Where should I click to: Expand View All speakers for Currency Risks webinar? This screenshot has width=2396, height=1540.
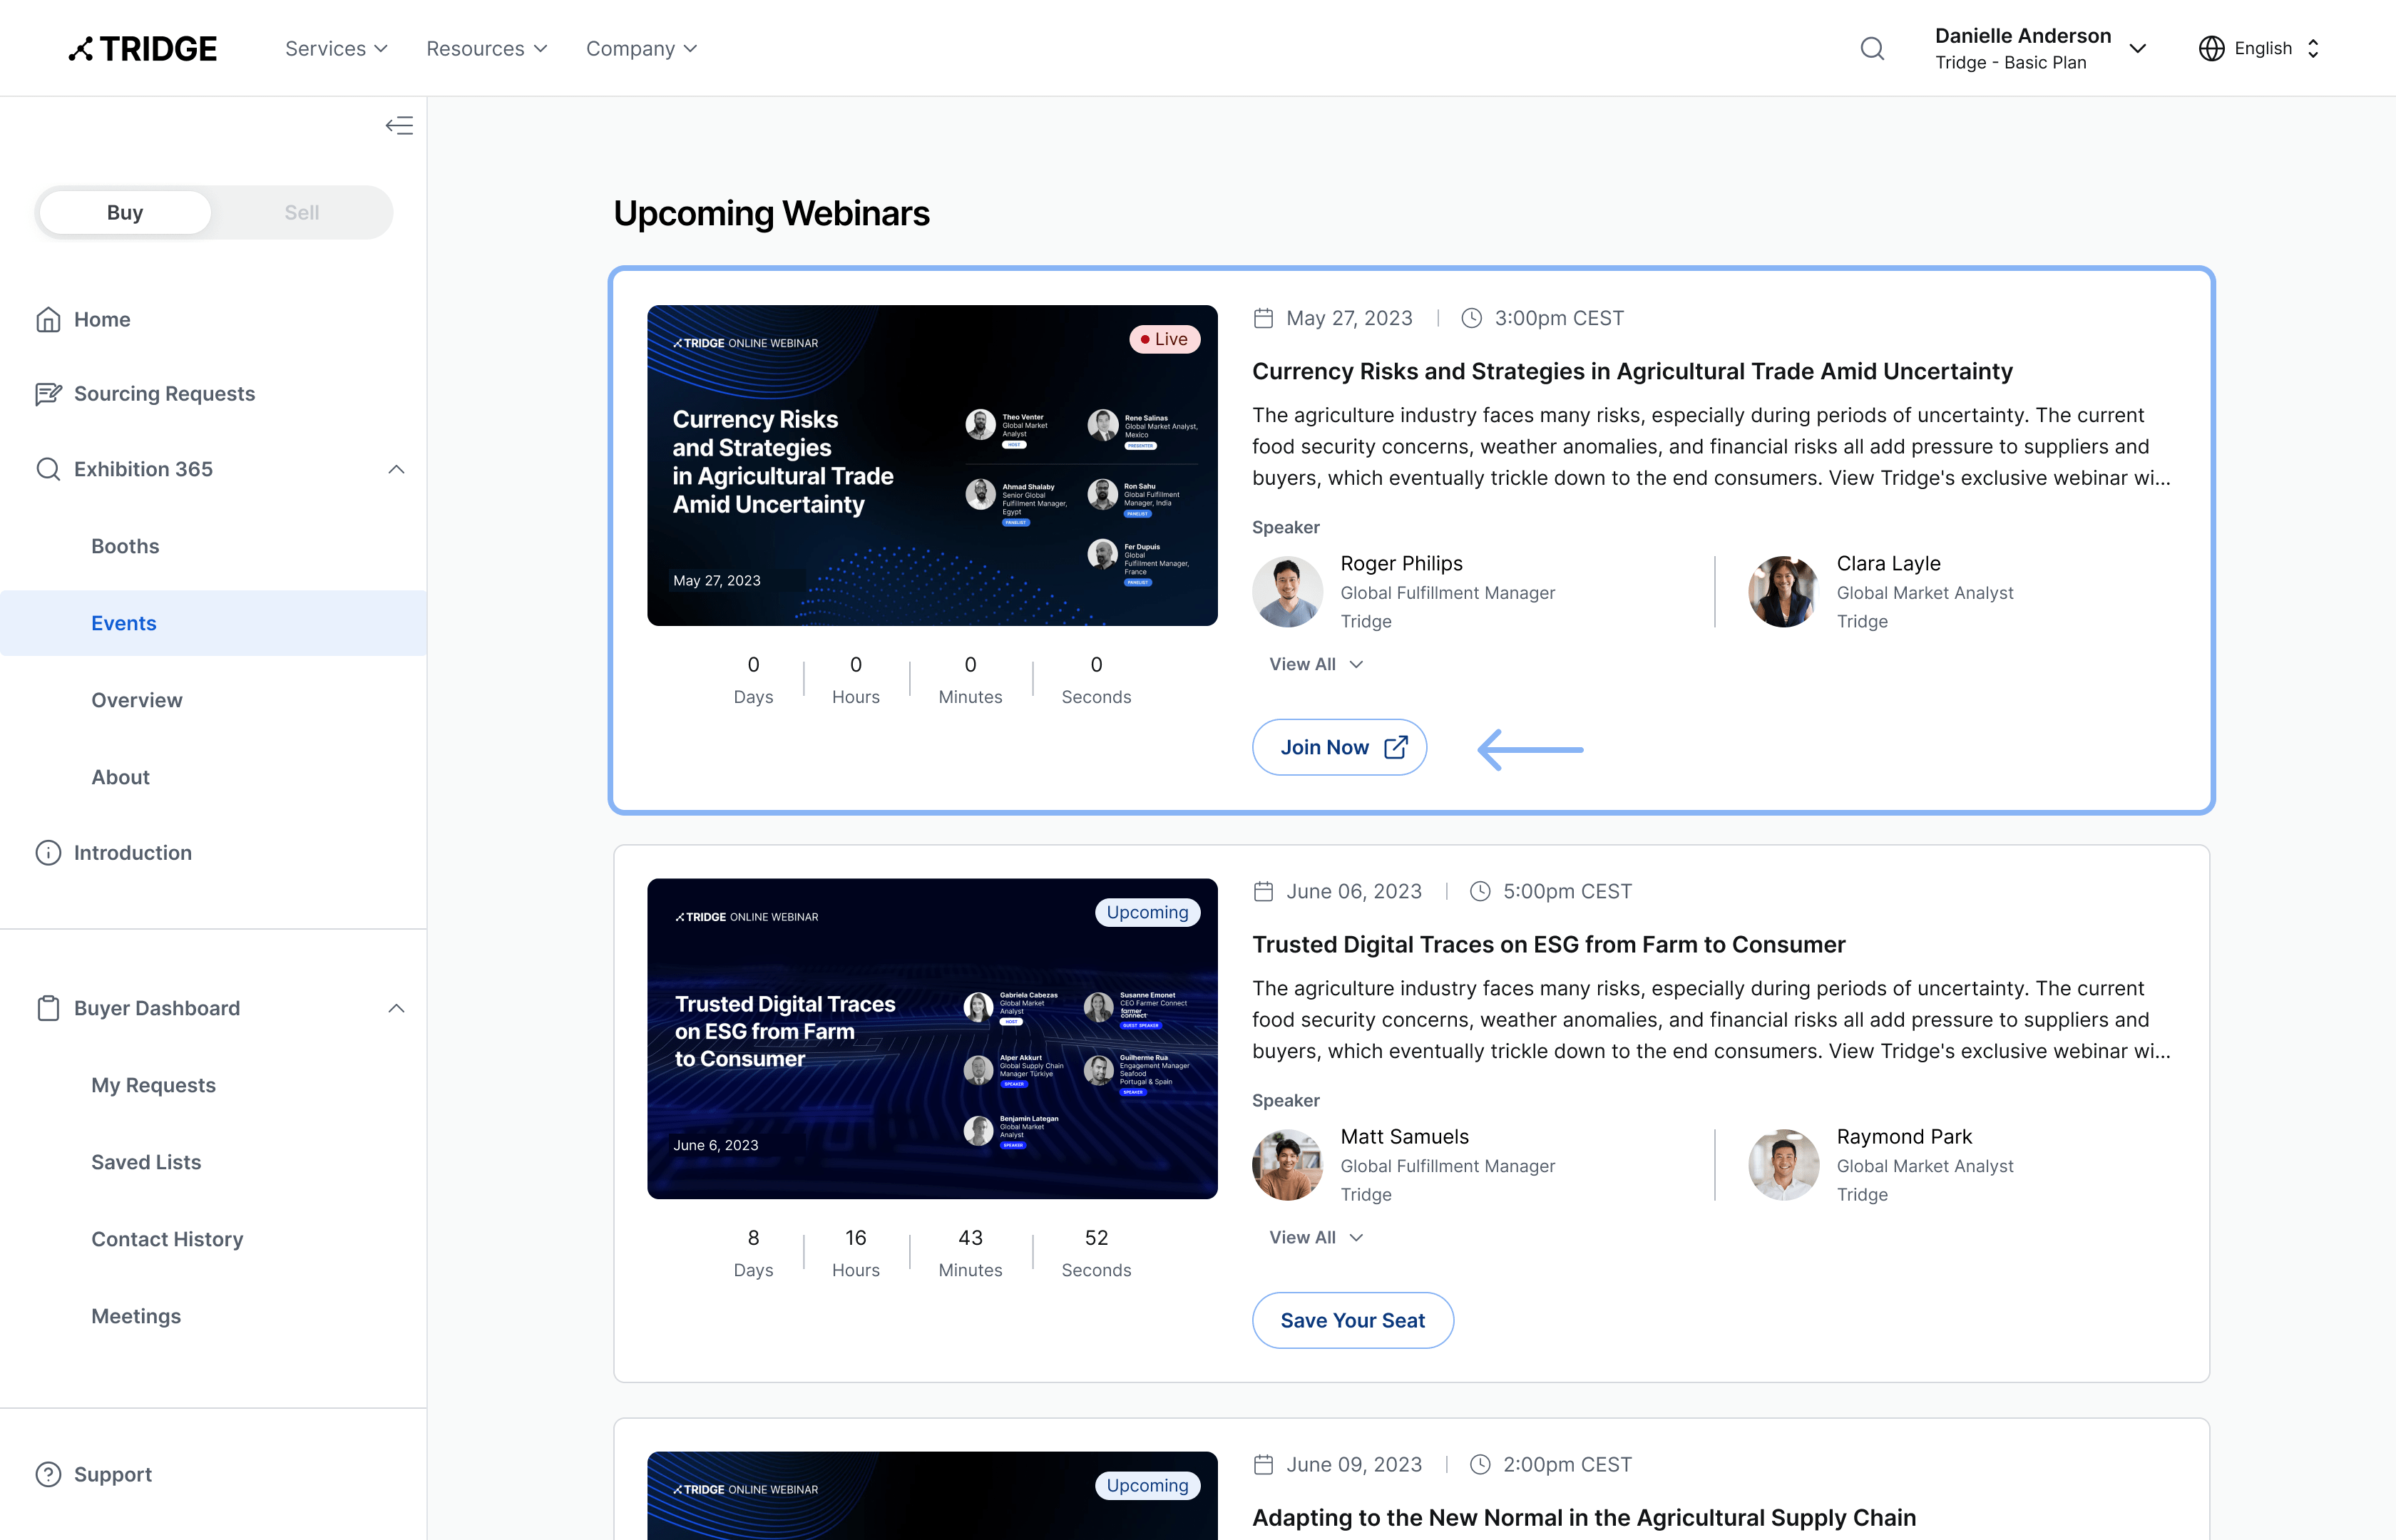pos(1315,664)
